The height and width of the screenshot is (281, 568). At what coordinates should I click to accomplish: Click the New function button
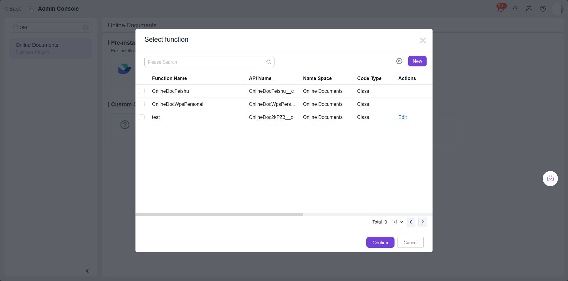[x=417, y=61]
